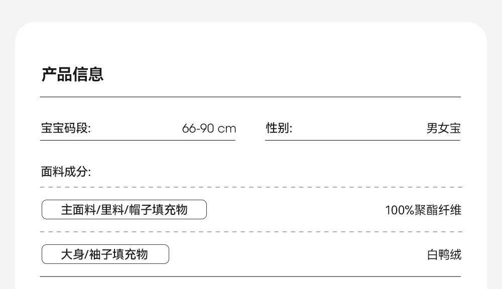Select the 性别 label
Viewport: 502px width, 289px height.
(279, 128)
